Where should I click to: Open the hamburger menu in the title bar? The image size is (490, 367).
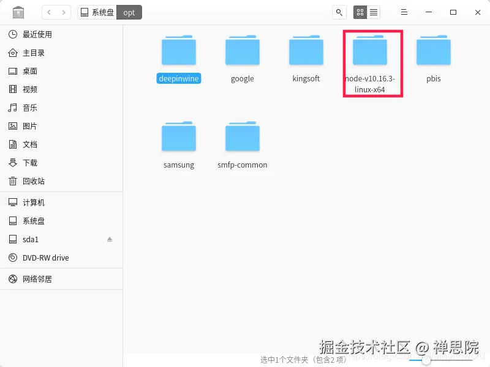pyautogui.click(x=404, y=12)
